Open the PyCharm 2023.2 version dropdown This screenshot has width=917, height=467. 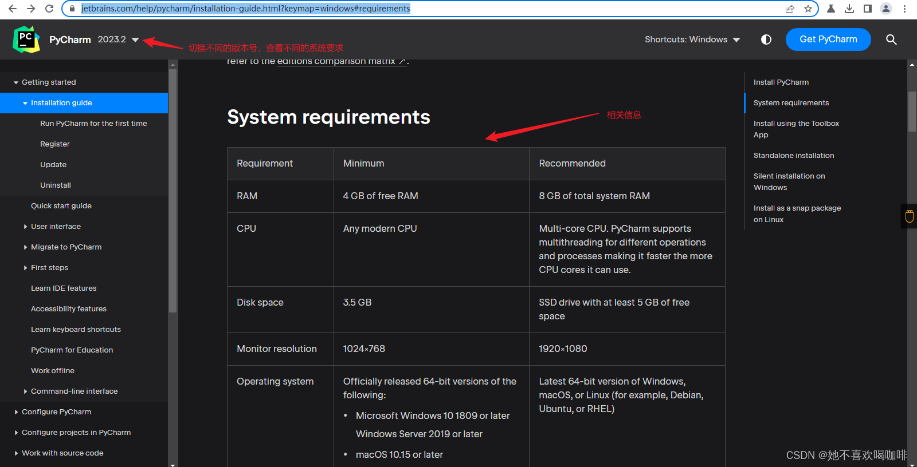119,39
